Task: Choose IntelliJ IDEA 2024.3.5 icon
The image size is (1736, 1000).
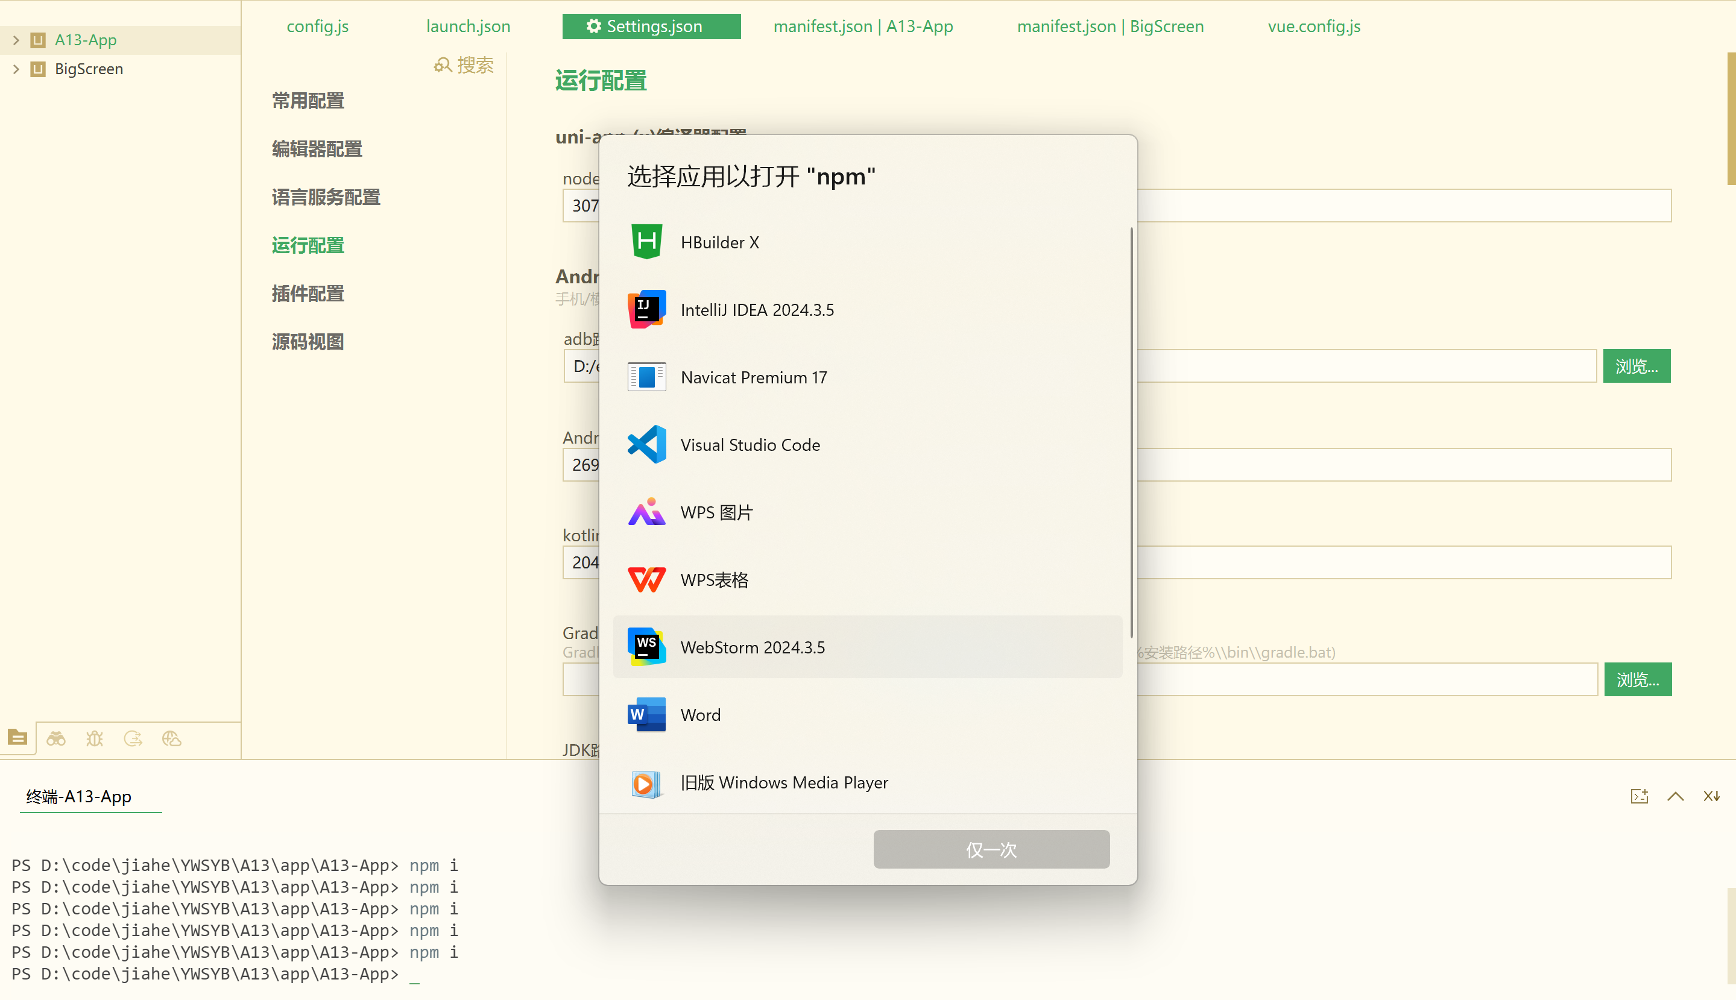Action: click(646, 309)
